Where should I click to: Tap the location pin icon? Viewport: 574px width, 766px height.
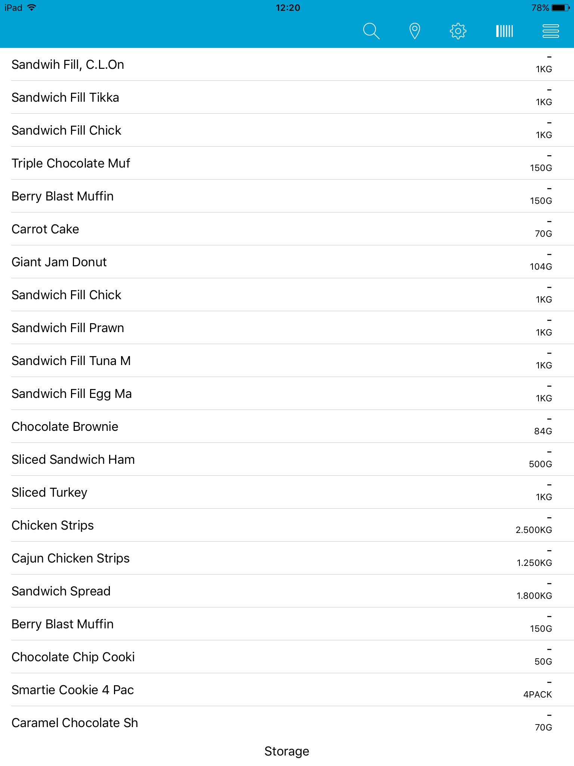tap(414, 31)
